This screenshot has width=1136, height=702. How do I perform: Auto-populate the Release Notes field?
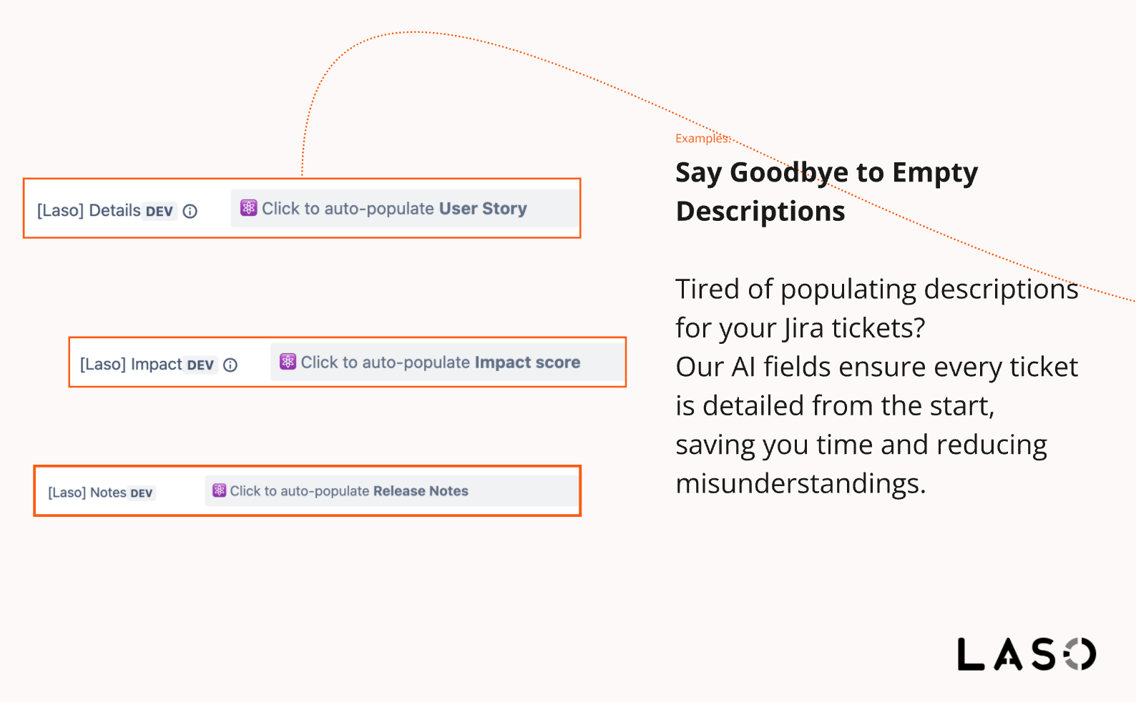point(391,490)
